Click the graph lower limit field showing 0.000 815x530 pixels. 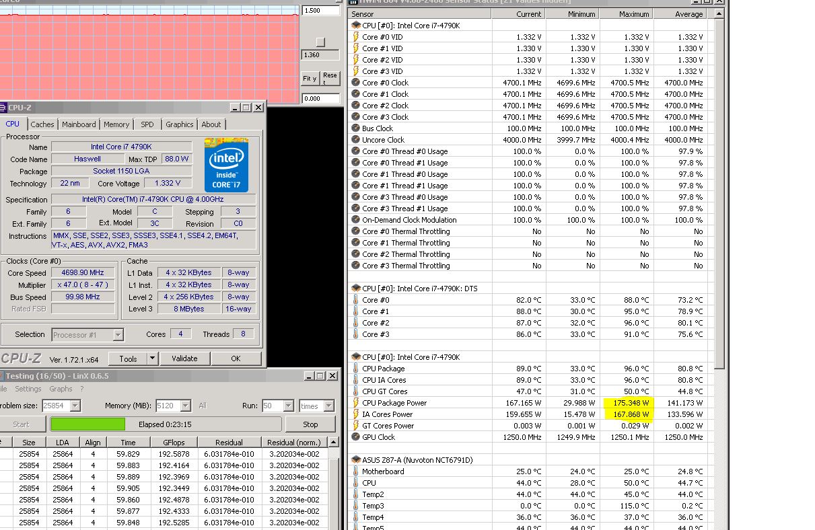click(x=321, y=98)
